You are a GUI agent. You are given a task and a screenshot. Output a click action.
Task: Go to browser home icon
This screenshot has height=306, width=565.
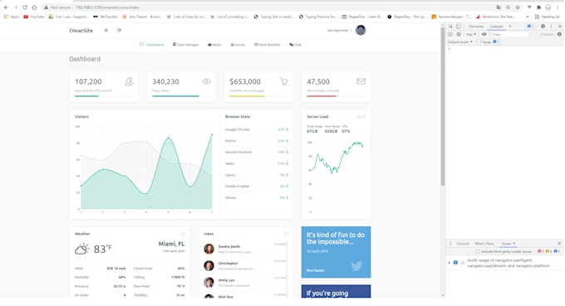[x=34, y=7]
